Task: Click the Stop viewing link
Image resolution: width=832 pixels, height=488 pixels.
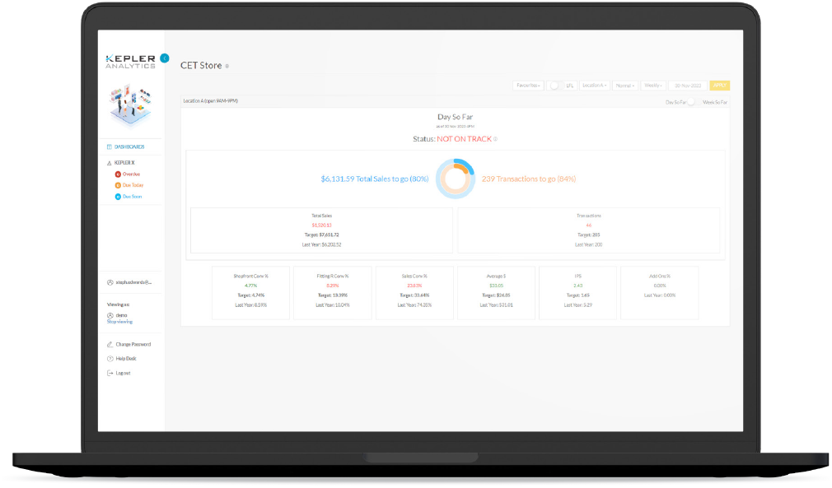Action: pyautogui.click(x=119, y=321)
